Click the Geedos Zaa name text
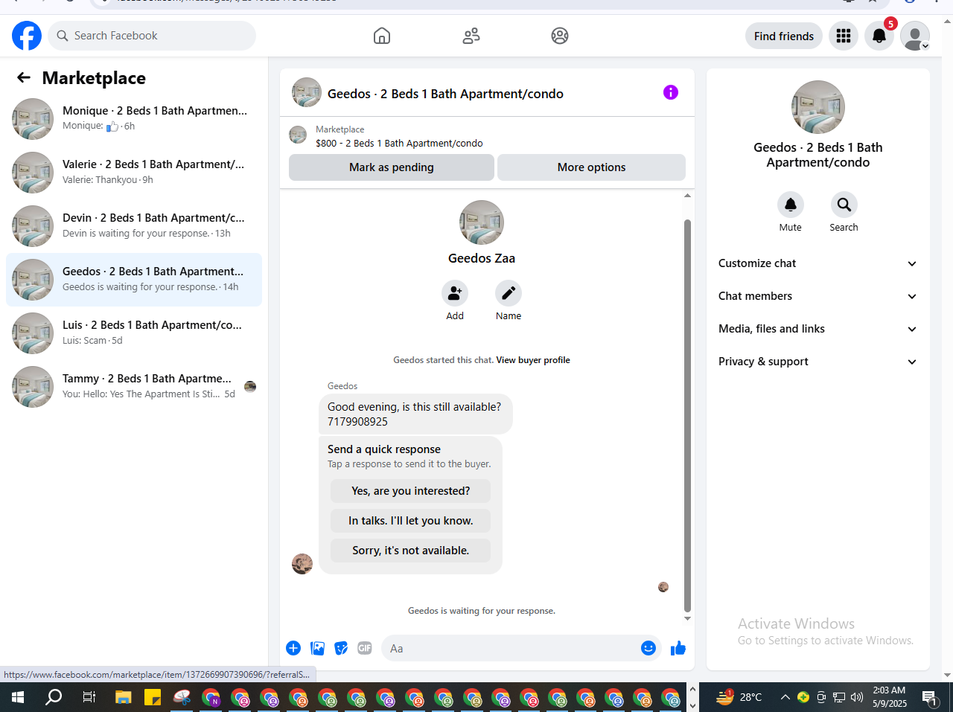 [482, 258]
